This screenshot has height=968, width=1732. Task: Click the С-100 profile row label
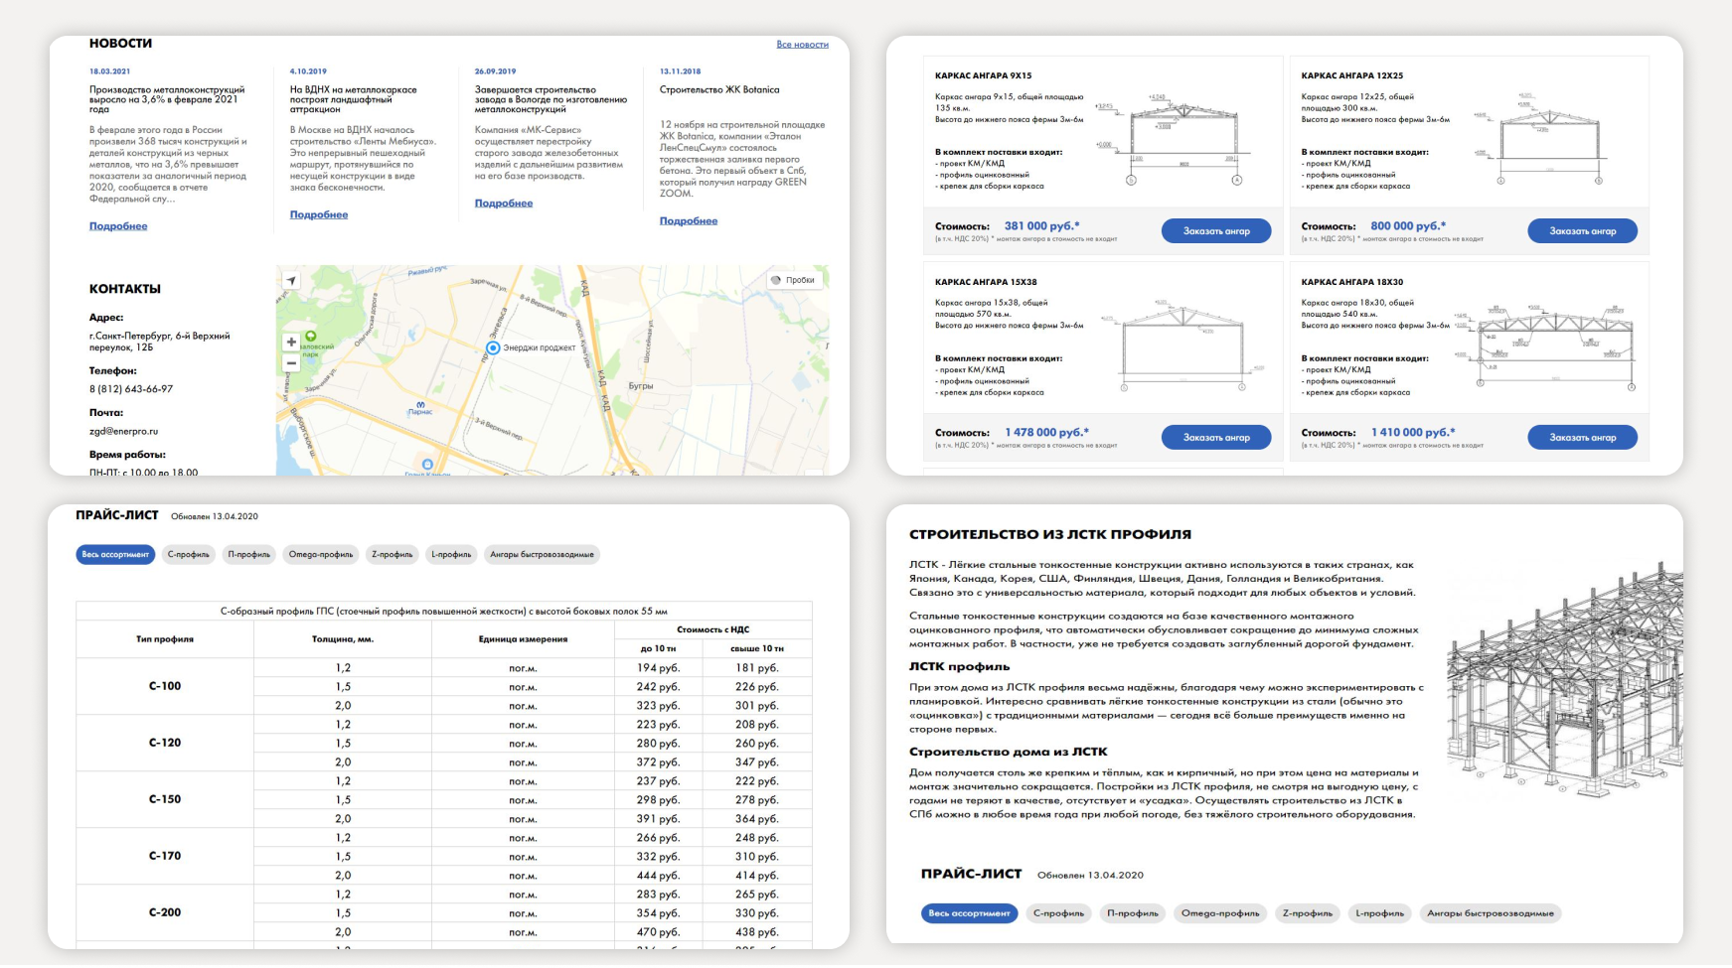click(165, 686)
